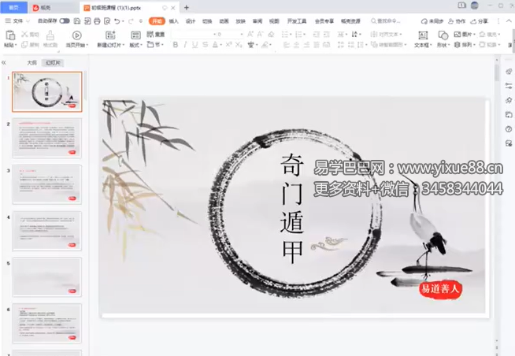
Task: Open the Developer Tools (开发工具) tab
Action: point(297,21)
